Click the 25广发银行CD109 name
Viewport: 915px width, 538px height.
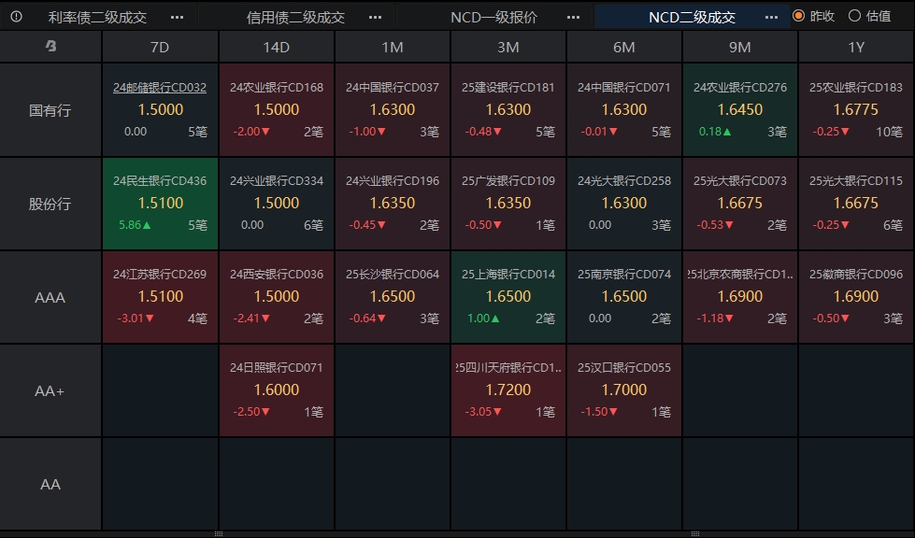click(x=508, y=180)
